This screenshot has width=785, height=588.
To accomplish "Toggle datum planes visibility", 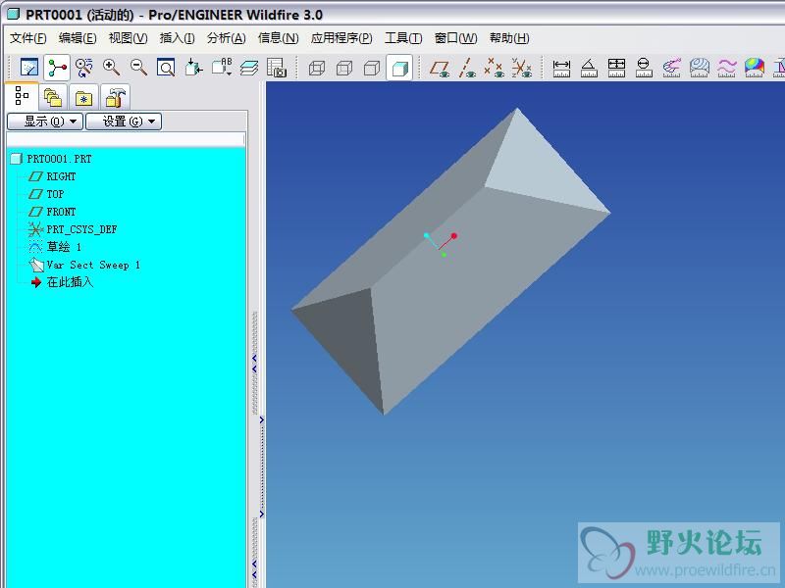I will click(x=440, y=68).
